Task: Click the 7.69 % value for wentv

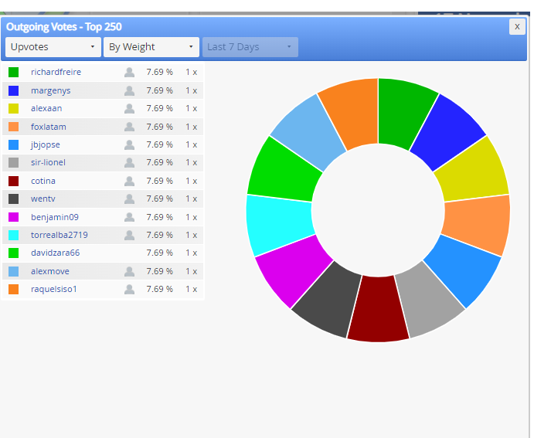Action: point(159,199)
